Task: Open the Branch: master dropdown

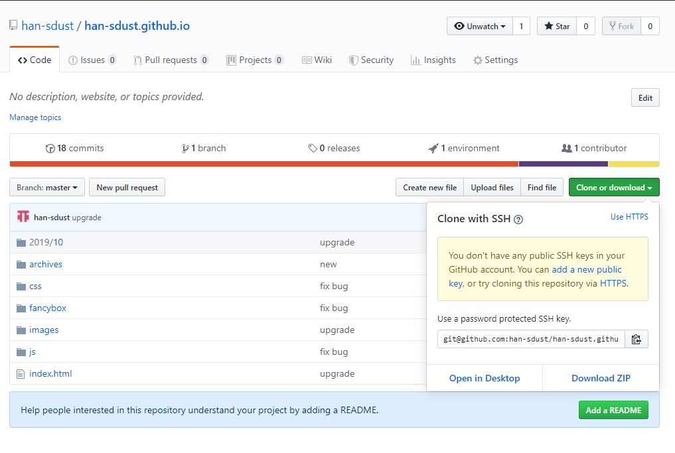Action: [x=46, y=187]
